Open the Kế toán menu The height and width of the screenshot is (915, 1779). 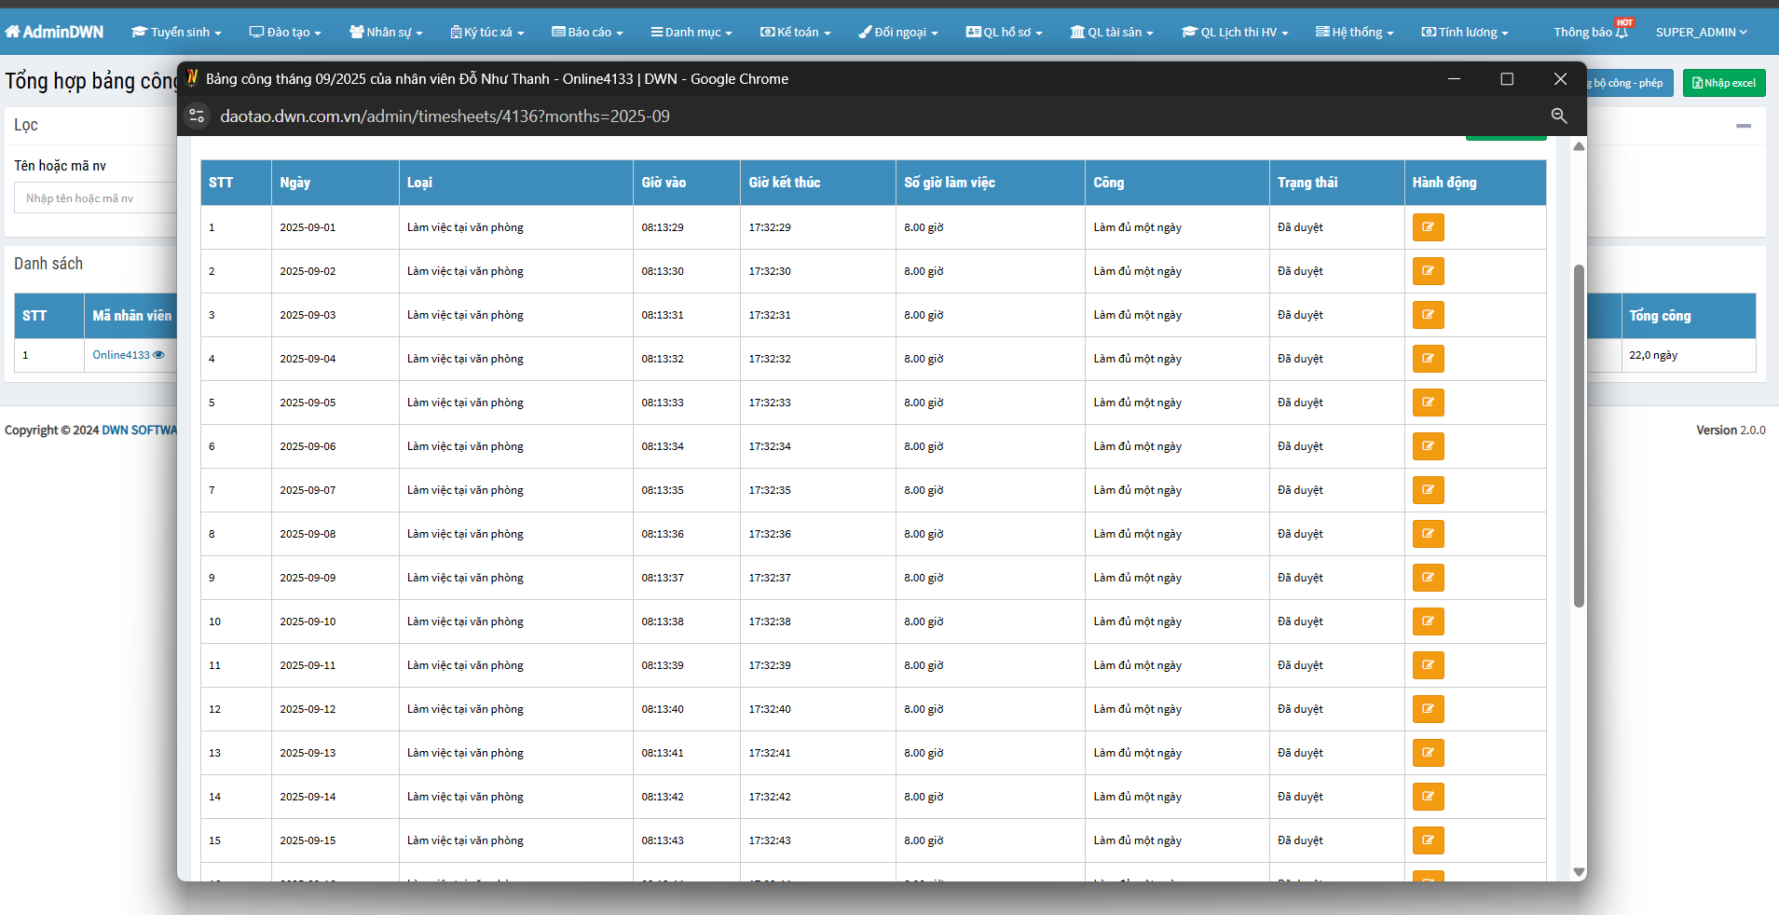click(x=795, y=33)
